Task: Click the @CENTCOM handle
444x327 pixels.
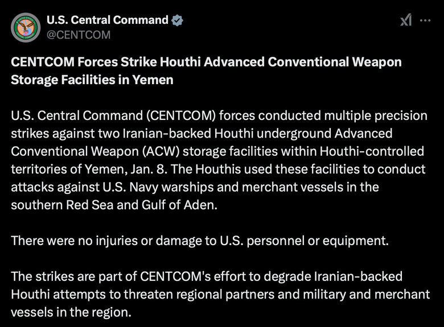Action: (x=79, y=35)
